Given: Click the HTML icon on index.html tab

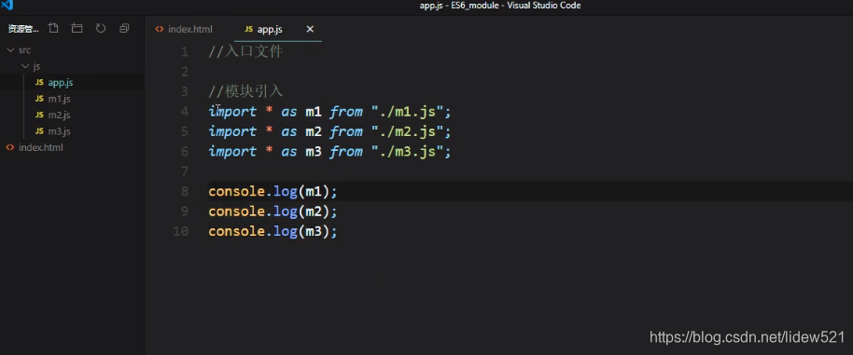Looking at the screenshot, I should 160,29.
